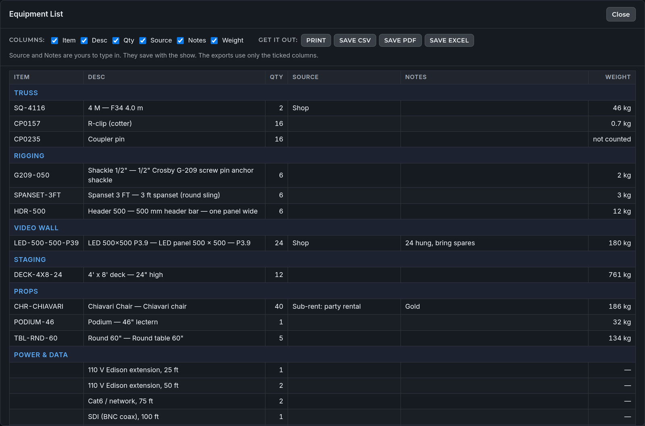Export the list with SAVE PDF
The width and height of the screenshot is (645, 426).
[x=400, y=40]
